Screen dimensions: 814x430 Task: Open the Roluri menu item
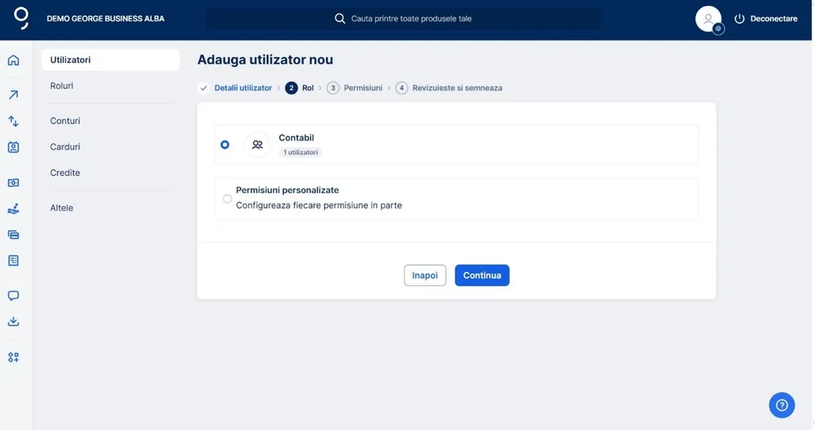tap(62, 86)
